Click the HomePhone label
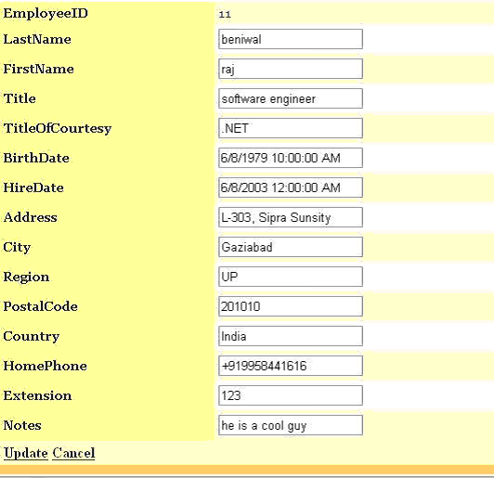The height and width of the screenshot is (478, 494). [45, 367]
